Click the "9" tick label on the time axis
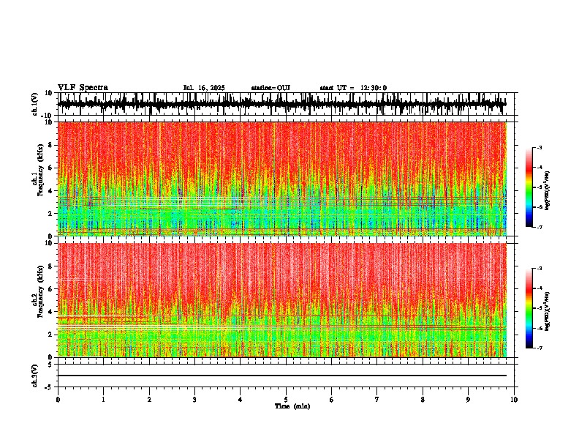 pyautogui.click(x=468, y=400)
